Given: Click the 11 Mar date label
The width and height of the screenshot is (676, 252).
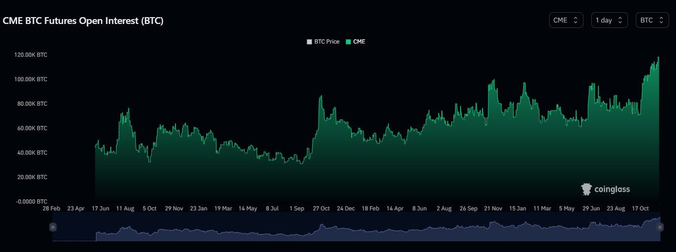Looking at the screenshot, I should point(542,208).
